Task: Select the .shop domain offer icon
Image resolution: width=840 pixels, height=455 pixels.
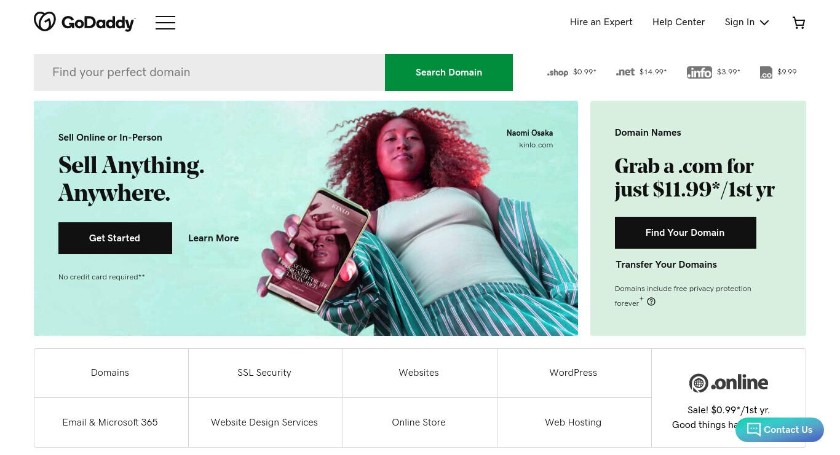Action: pyautogui.click(x=558, y=72)
